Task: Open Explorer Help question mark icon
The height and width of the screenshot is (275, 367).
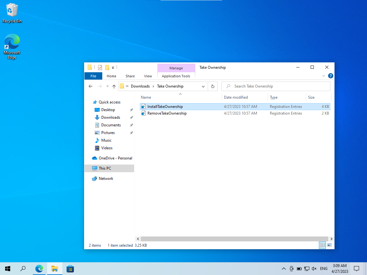Action: [x=330, y=76]
